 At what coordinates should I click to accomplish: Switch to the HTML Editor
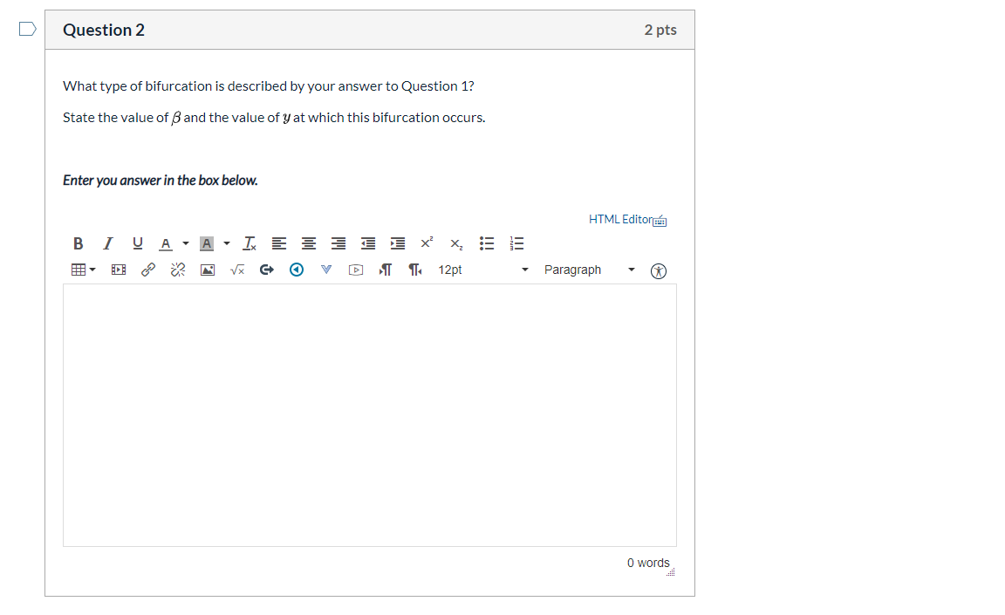619,219
